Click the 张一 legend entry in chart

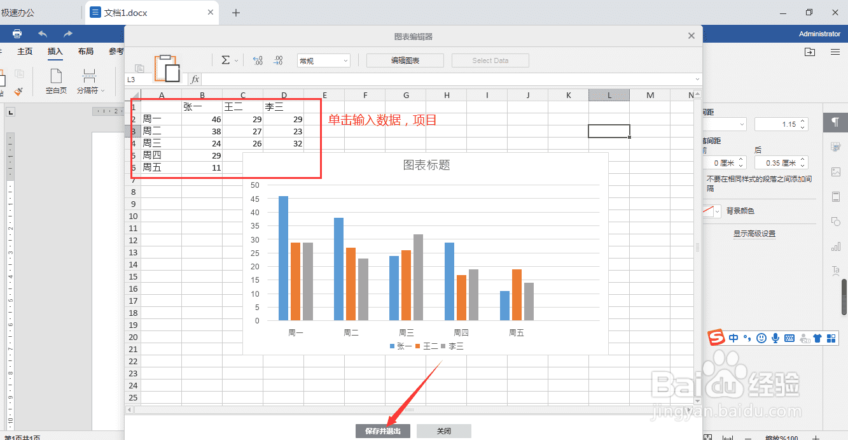[401, 346]
